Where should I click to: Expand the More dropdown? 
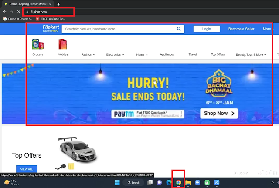(x=268, y=29)
